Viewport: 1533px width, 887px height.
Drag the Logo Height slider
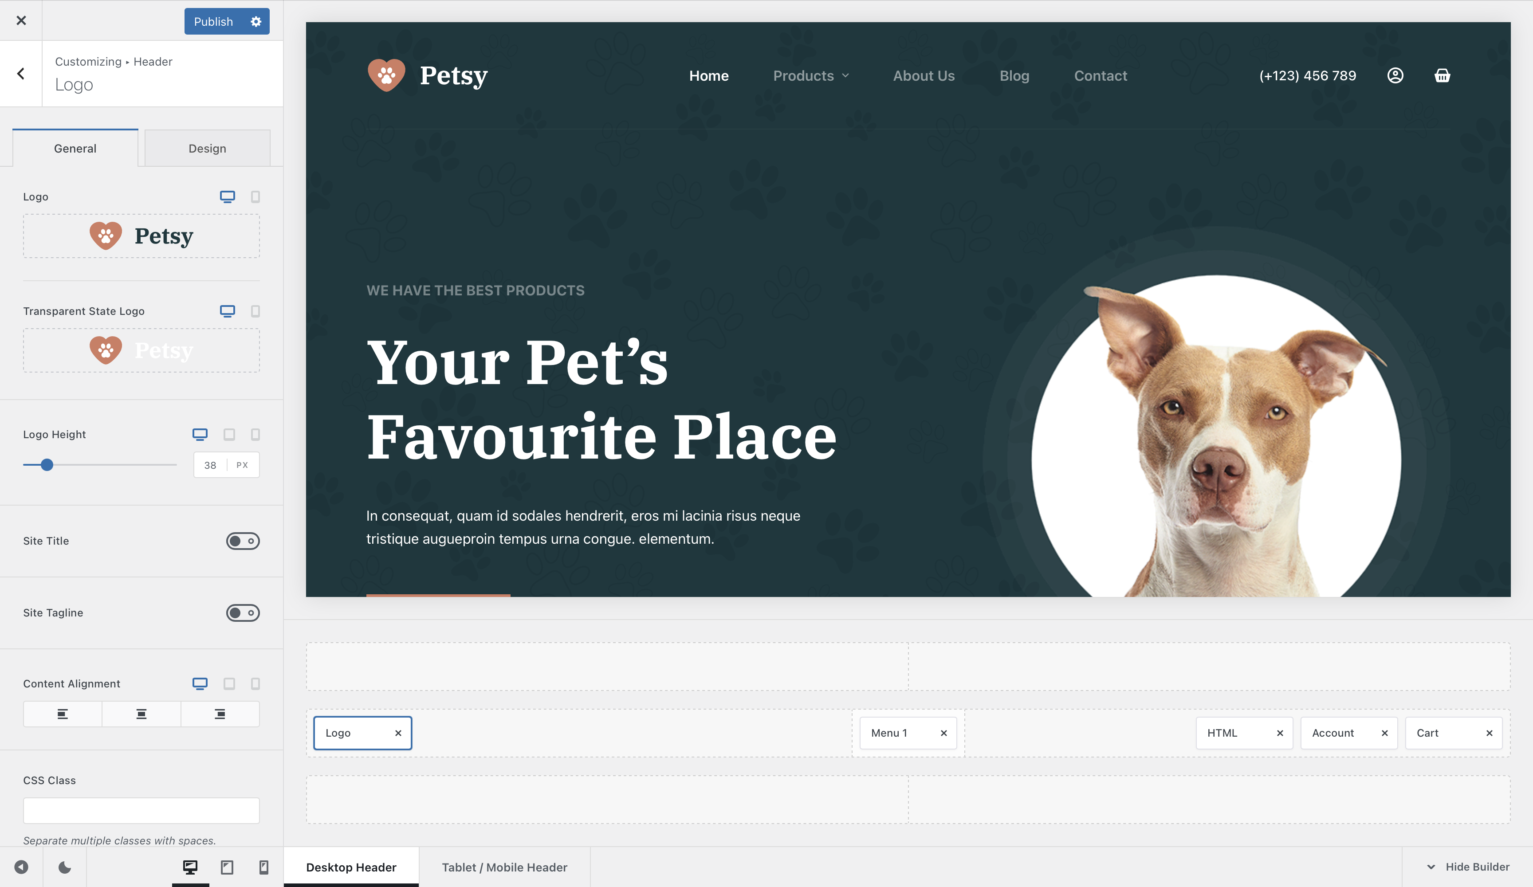click(x=47, y=465)
